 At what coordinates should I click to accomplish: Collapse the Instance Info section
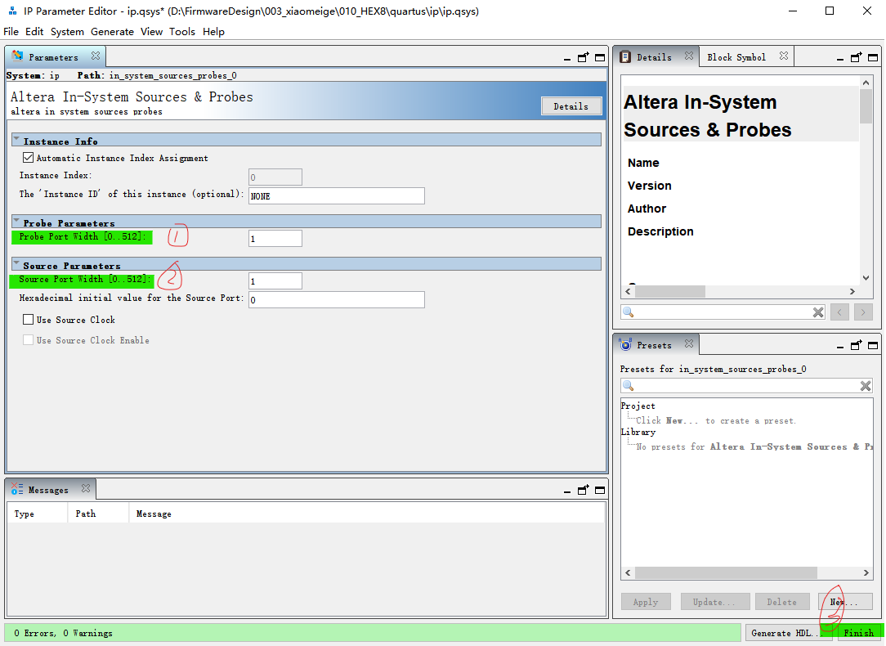point(17,138)
